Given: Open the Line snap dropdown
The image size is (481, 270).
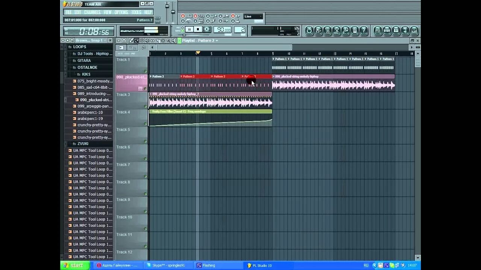Looking at the screenshot, I should 253,16.
